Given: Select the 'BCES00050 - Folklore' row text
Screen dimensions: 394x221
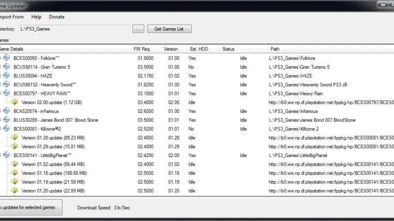Looking at the screenshot, I should tap(36, 58).
